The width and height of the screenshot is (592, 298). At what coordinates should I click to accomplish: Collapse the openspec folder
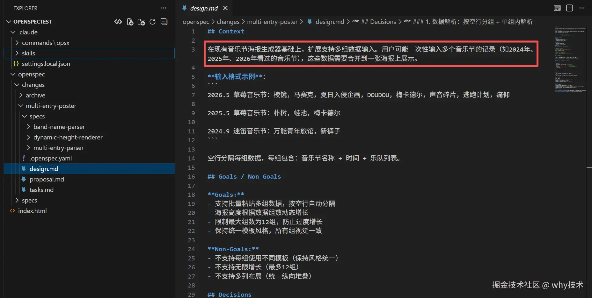[13, 74]
